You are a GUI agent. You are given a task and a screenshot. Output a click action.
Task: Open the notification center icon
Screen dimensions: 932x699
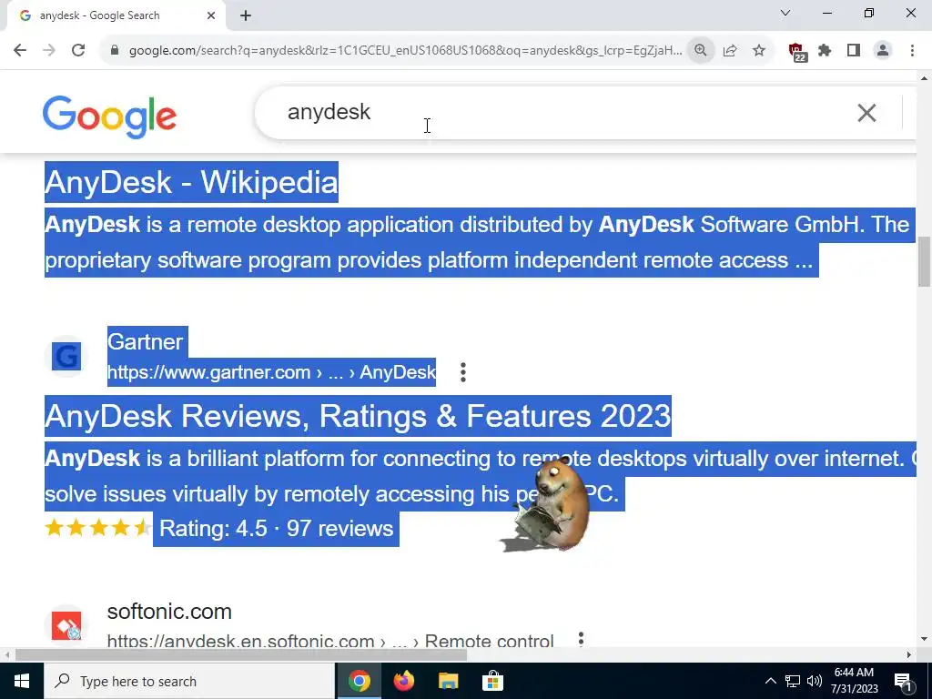click(x=903, y=682)
